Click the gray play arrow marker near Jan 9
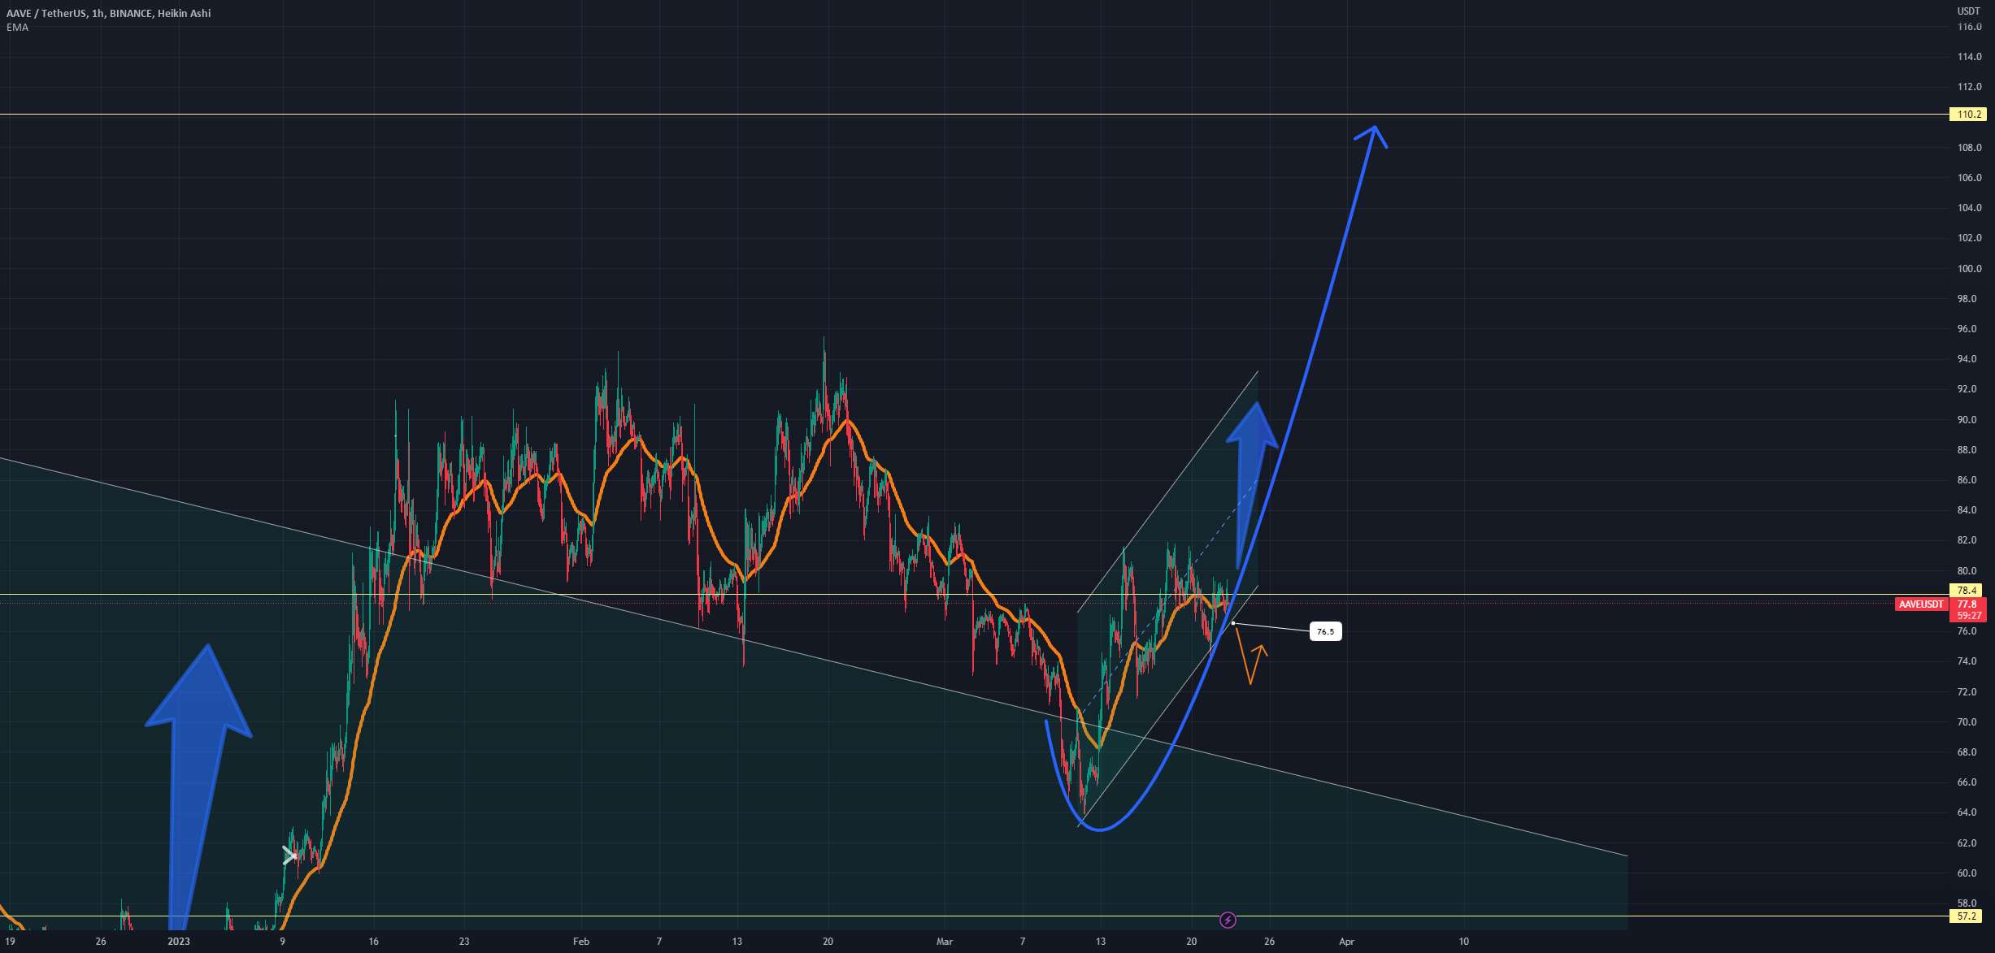The image size is (1995, 953). tap(289, 855)
